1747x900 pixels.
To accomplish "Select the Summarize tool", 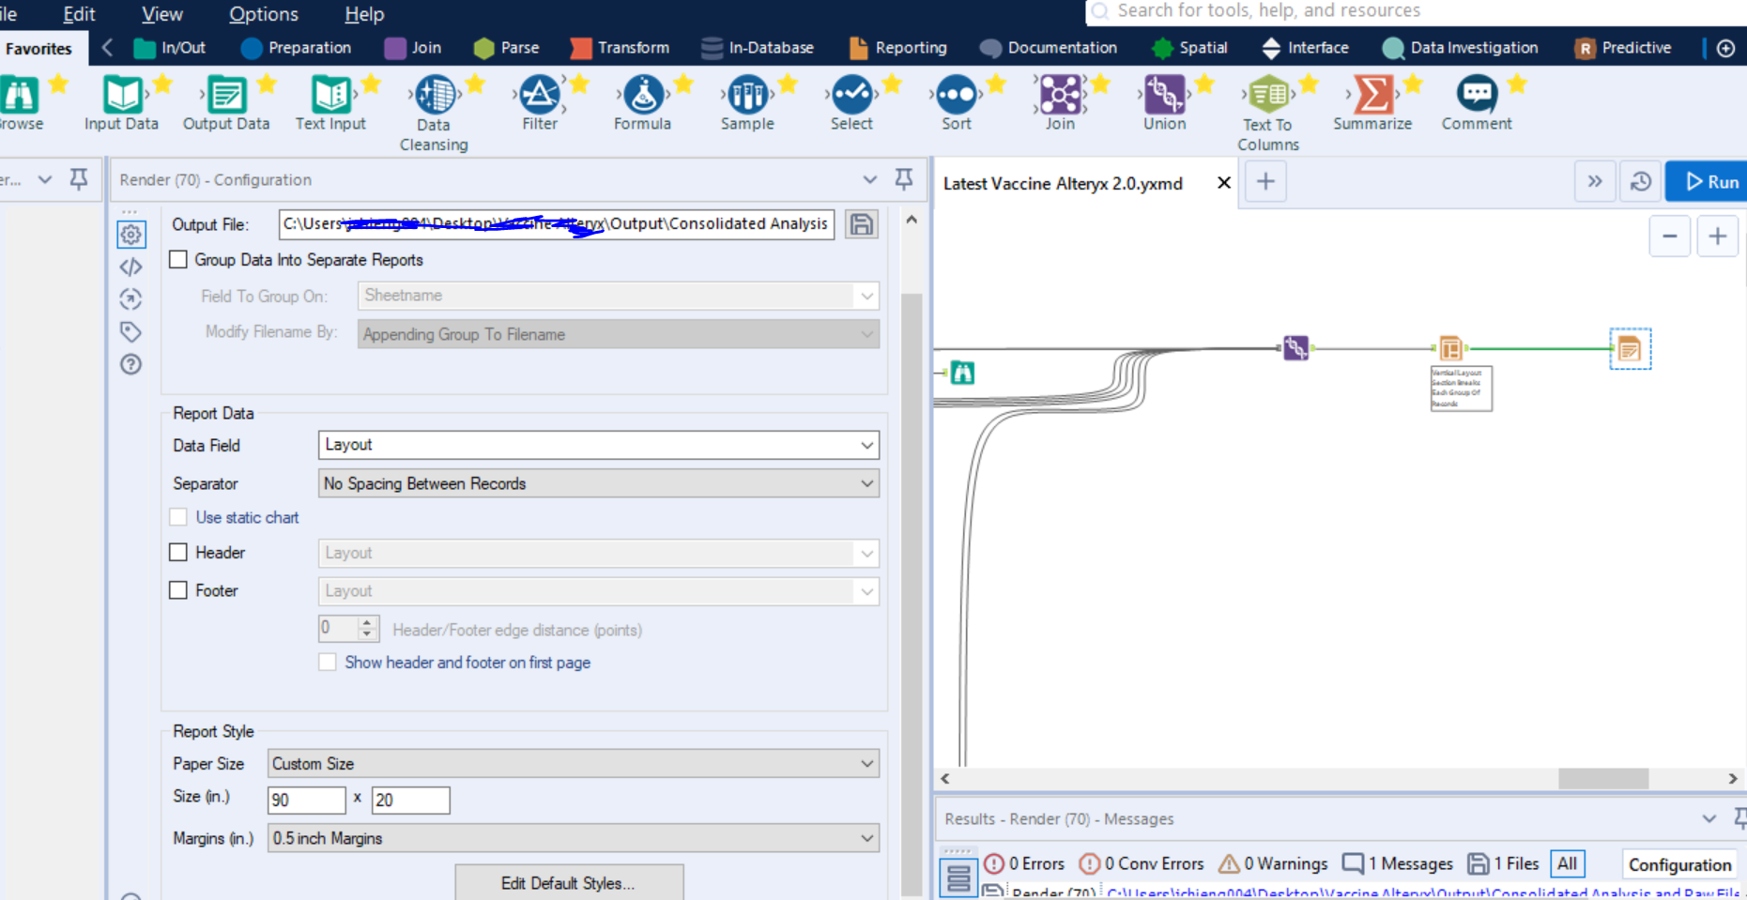I will [1373, 98].
